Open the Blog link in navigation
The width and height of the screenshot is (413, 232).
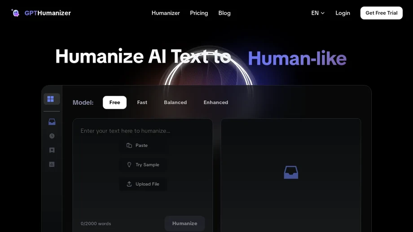pyautogui.click(x=224, y=13)
